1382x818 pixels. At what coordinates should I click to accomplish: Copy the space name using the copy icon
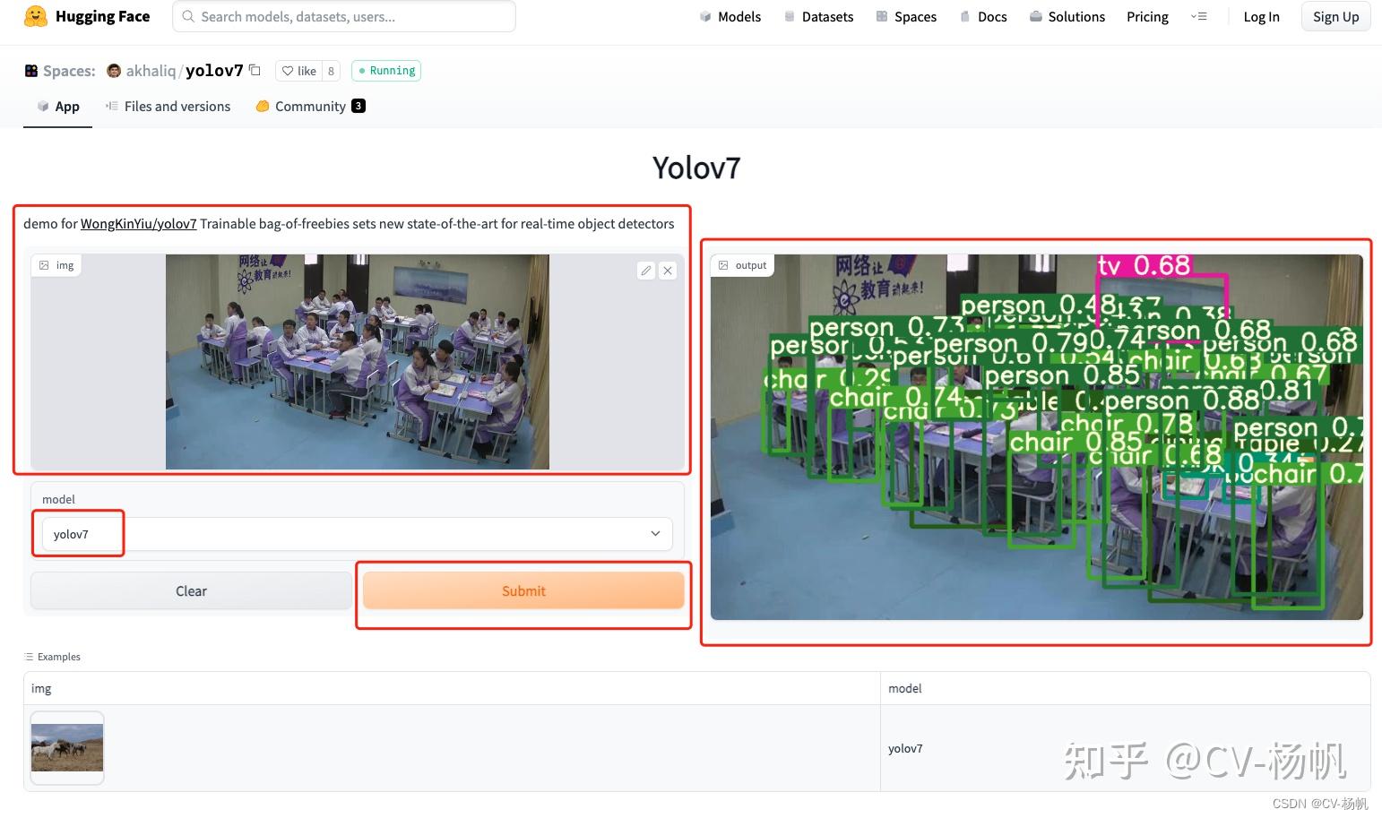tap(255, 70)
